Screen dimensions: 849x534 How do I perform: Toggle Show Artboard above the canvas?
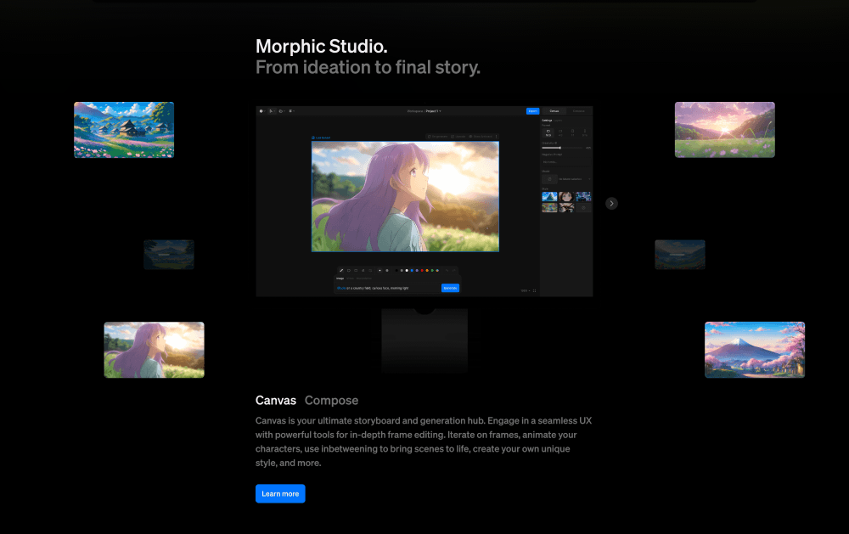tap(481, 137)
